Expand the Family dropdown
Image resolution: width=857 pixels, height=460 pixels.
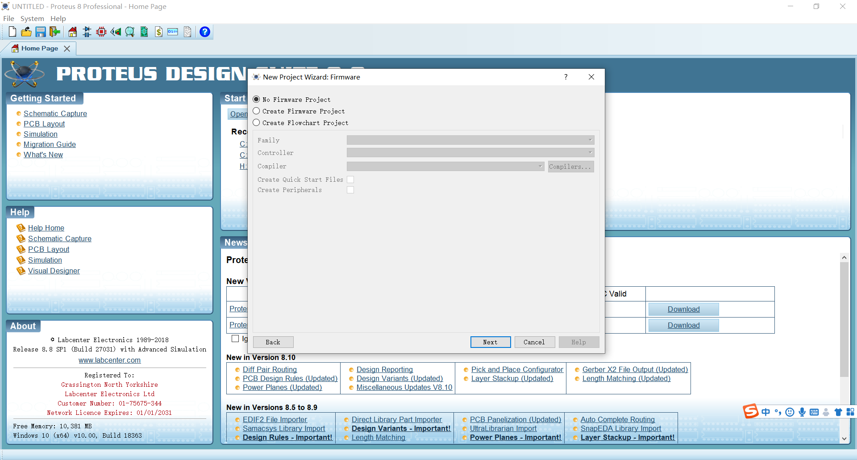[x=470, y=140]
